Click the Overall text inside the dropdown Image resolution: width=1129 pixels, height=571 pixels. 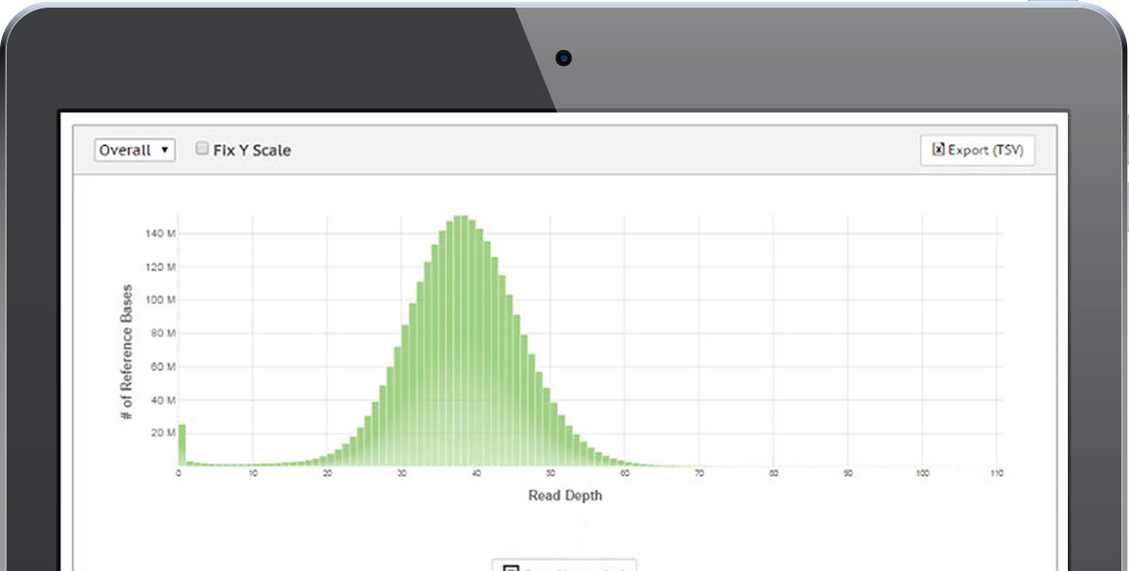(125, 150)
